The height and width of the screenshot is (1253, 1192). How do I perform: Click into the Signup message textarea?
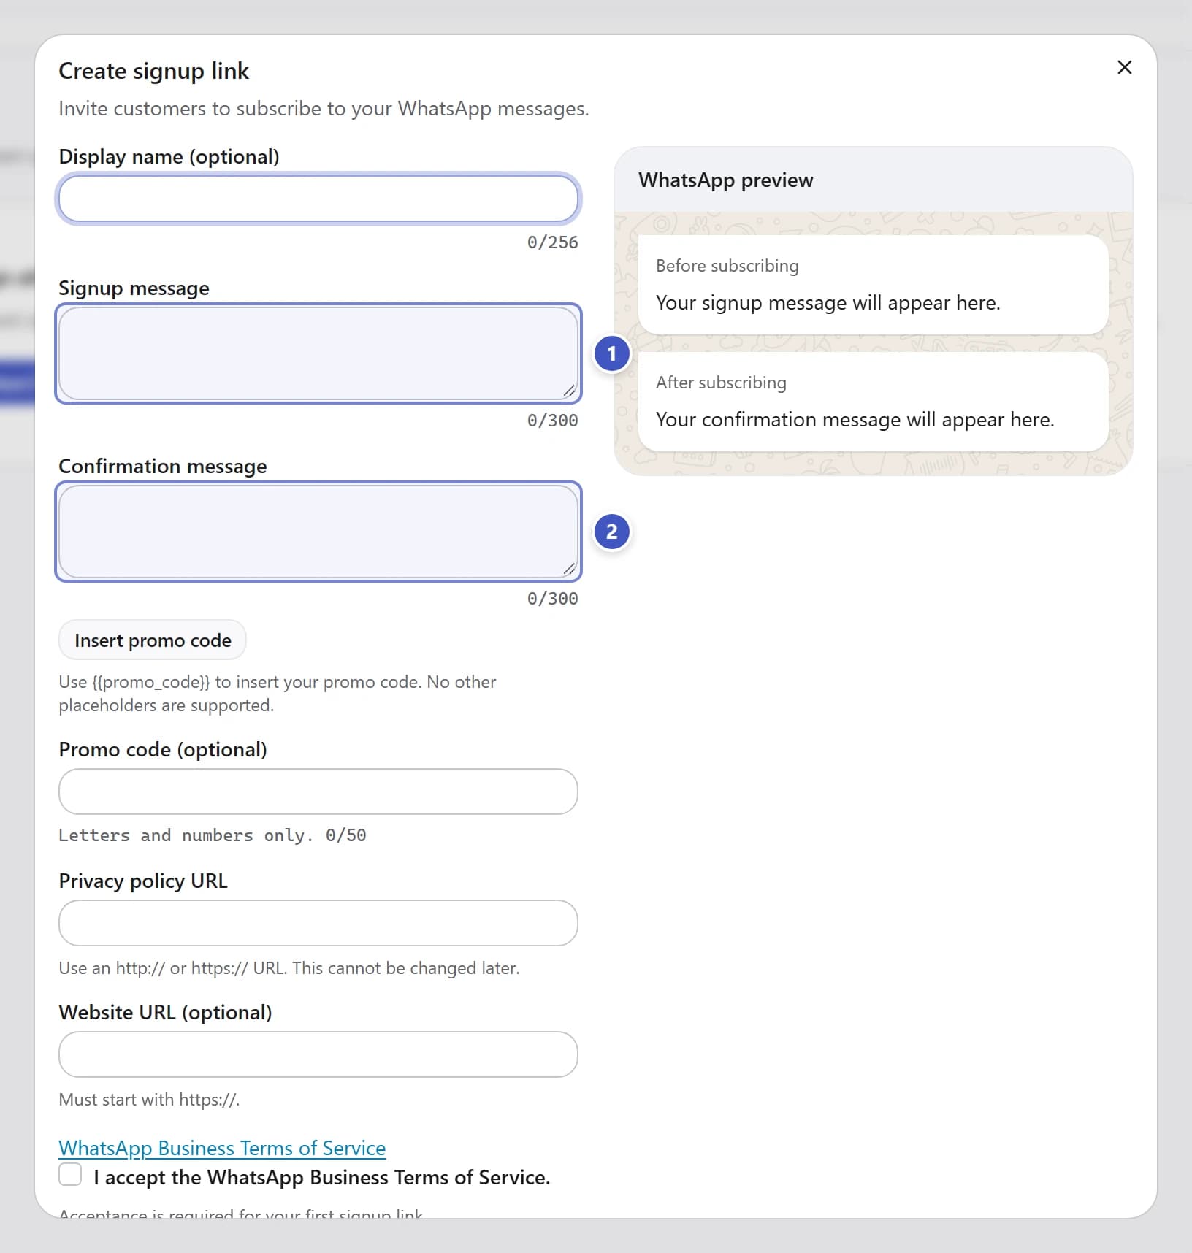click(318, 353)
